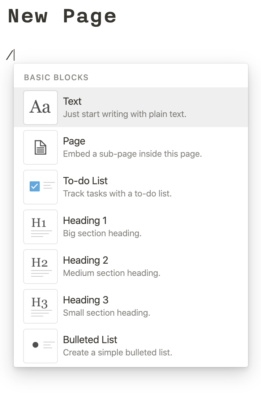Image resolution: width=261 pixels, height=393 pixels.
Task: Insert a 'To-do List' block
Action: pos(85,181)
